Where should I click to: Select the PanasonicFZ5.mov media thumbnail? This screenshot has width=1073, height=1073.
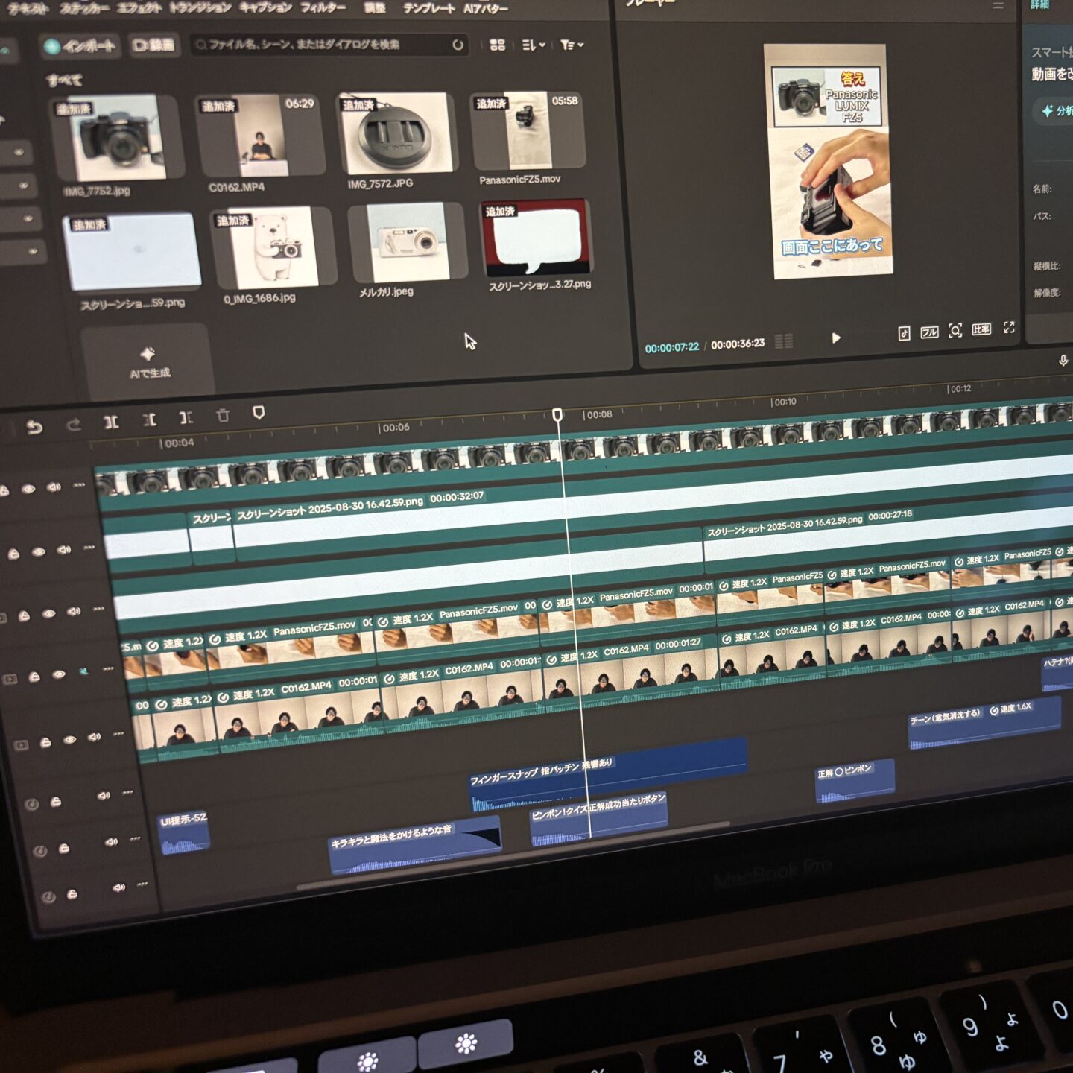[527, 130]
